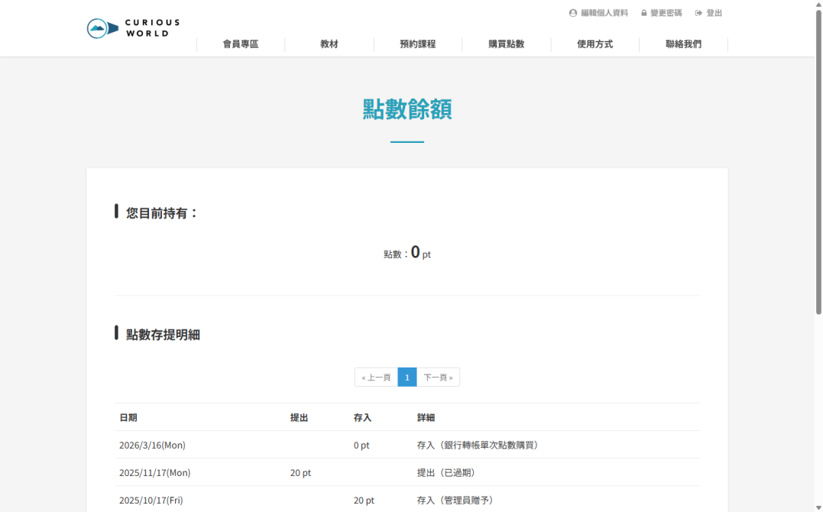Click the 0 pt deposit cell
Screen dimensions: 823x512
click(x=361, y=446)
